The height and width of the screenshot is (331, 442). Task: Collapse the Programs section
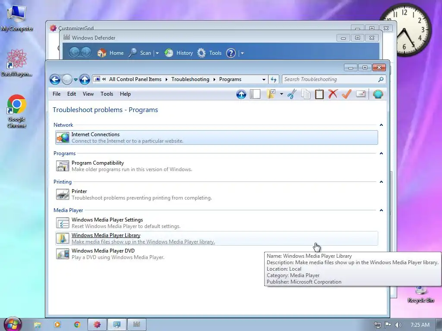pos(382,153)
